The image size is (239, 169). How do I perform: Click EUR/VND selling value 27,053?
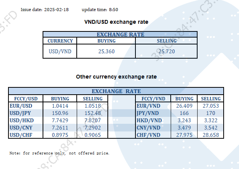point(210,105)
